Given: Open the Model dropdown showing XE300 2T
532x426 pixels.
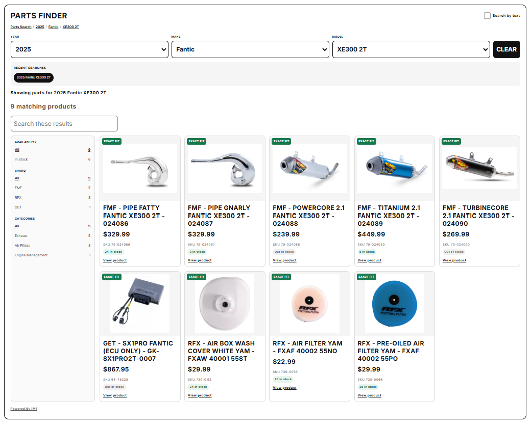Looking at the screenshot, I should (411, 49).
